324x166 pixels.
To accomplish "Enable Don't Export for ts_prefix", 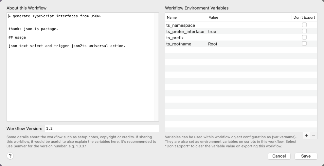I will coord(304,38).
